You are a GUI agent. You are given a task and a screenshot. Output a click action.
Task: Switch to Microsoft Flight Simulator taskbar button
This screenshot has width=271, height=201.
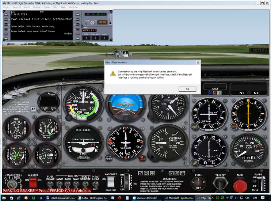click(179, 198)
